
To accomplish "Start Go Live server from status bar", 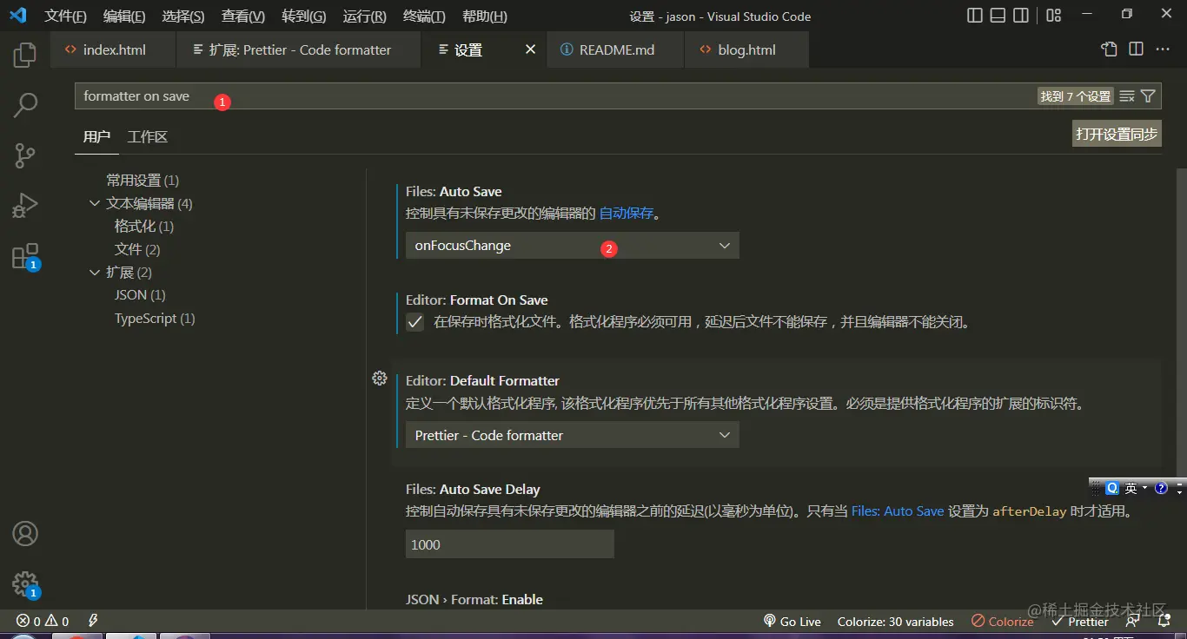I will tap(792, 621).
